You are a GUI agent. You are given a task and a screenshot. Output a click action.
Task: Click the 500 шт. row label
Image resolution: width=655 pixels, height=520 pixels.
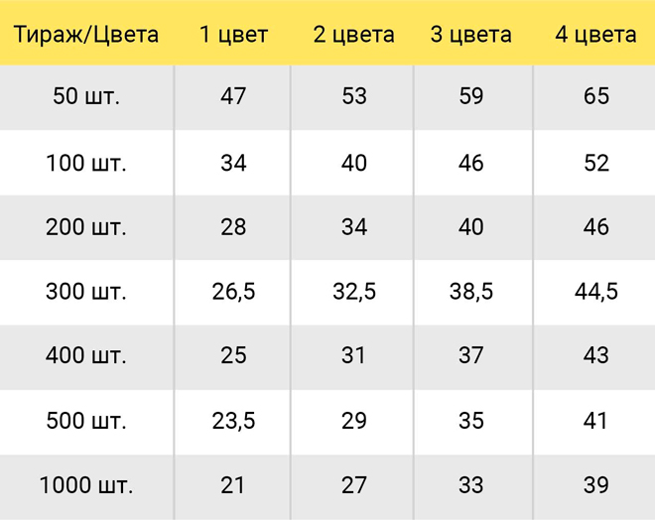click(x=86, y=421)
